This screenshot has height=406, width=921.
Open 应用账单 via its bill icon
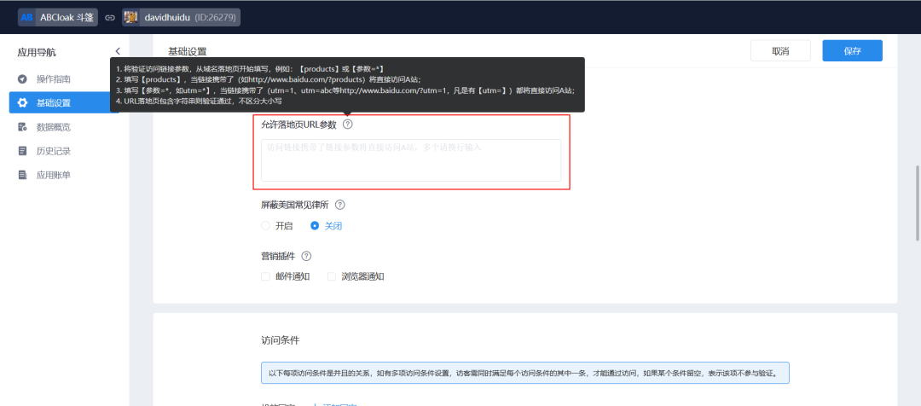tap(22, 175)
